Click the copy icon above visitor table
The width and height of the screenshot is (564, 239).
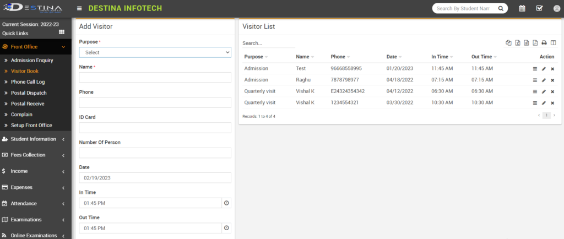click(508, 43)
